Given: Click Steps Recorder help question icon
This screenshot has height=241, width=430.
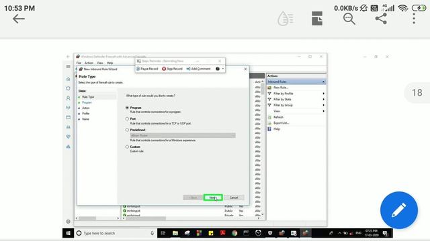Looking at the screenshot, I should coord(218,69).
